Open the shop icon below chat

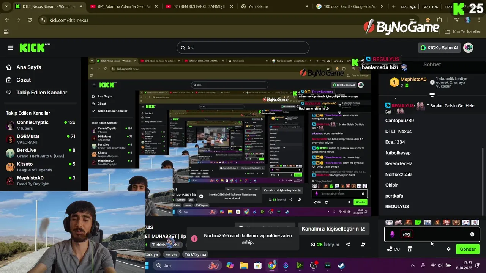(410, 249)
